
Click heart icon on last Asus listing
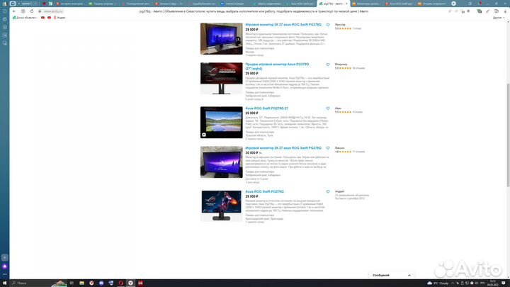click(x=327, y=191)
